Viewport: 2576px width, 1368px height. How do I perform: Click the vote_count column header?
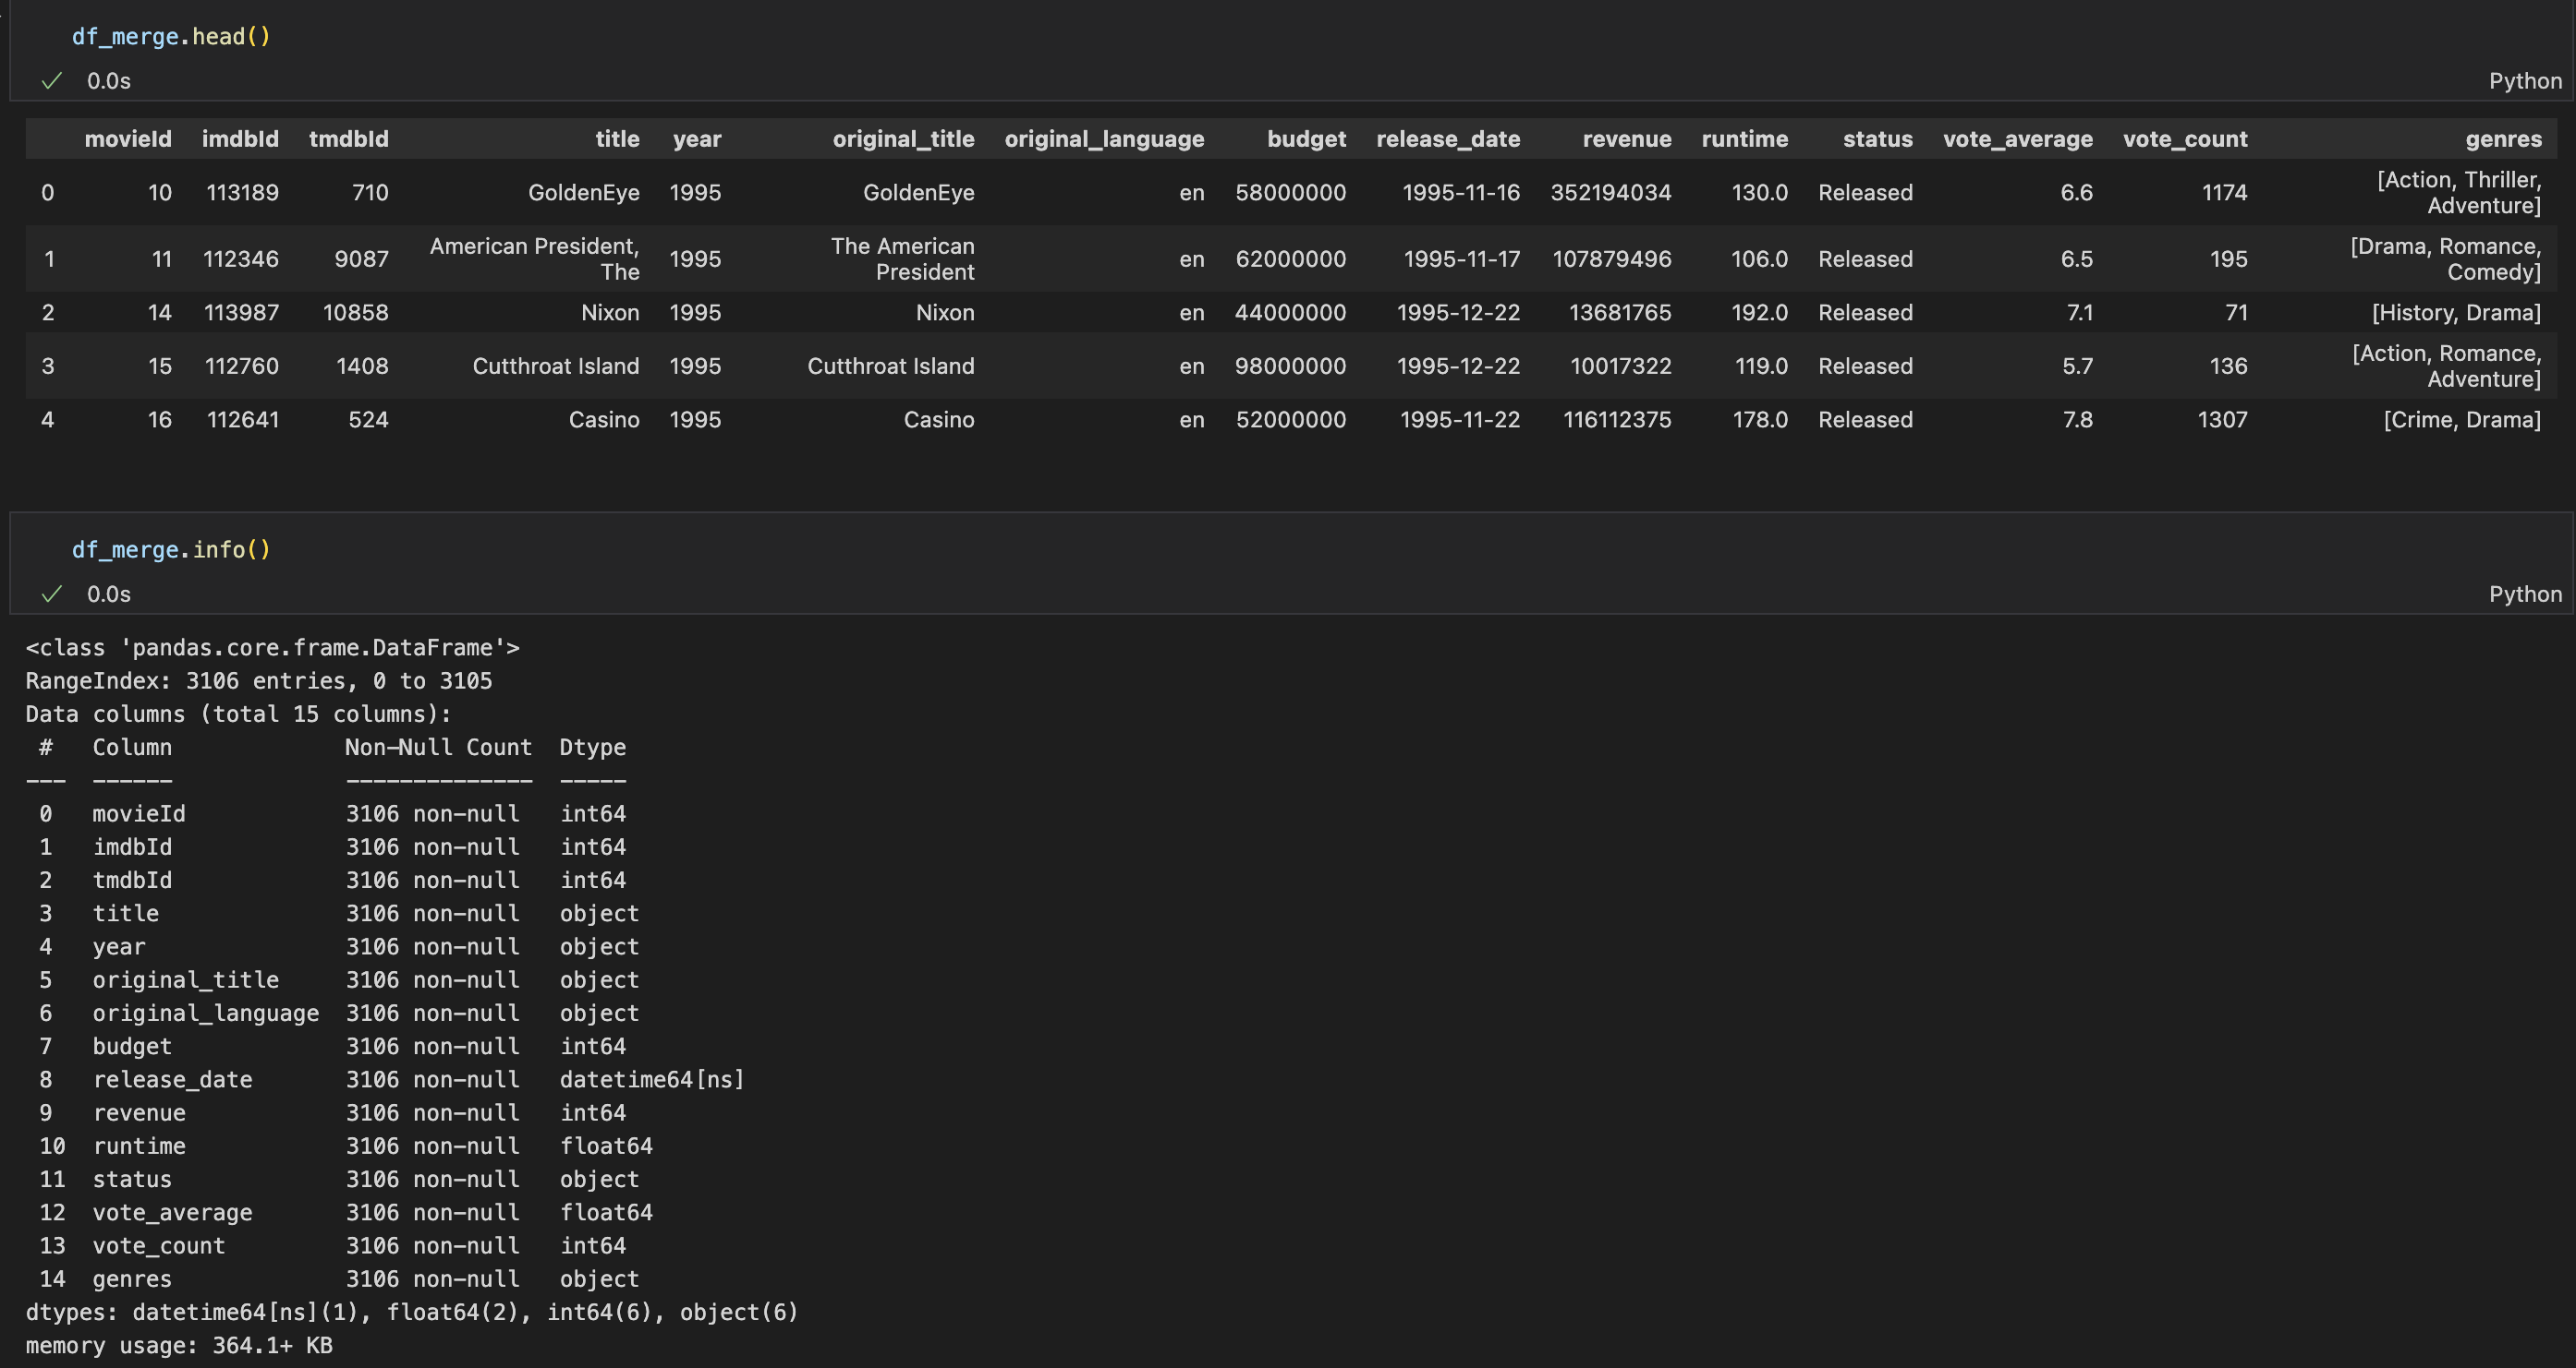[x=2185, y=138]
